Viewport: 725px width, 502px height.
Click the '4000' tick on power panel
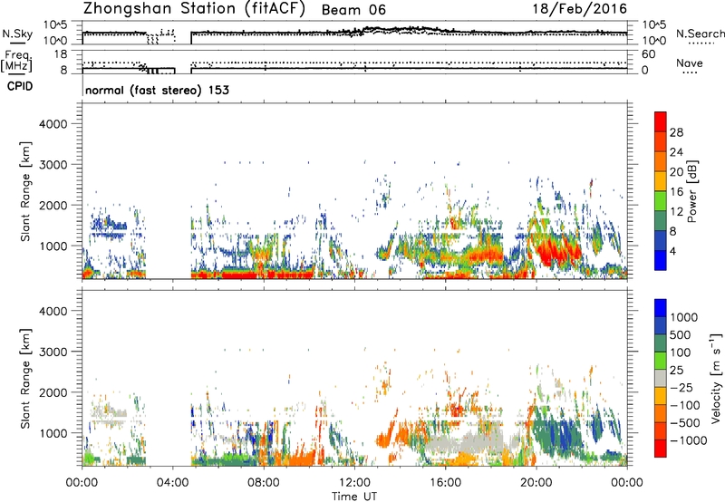pos(53,124)
